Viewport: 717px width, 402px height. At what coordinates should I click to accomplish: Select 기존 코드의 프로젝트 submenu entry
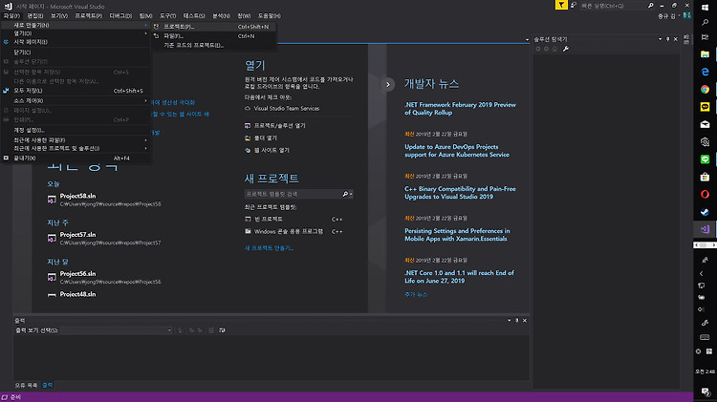[x=214, y=45]
